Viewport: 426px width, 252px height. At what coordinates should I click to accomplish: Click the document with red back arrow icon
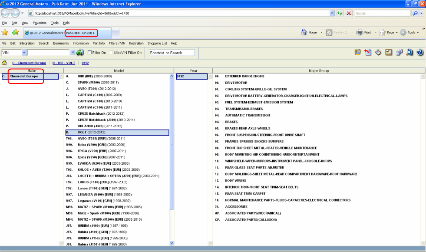[x=368, y=52]
